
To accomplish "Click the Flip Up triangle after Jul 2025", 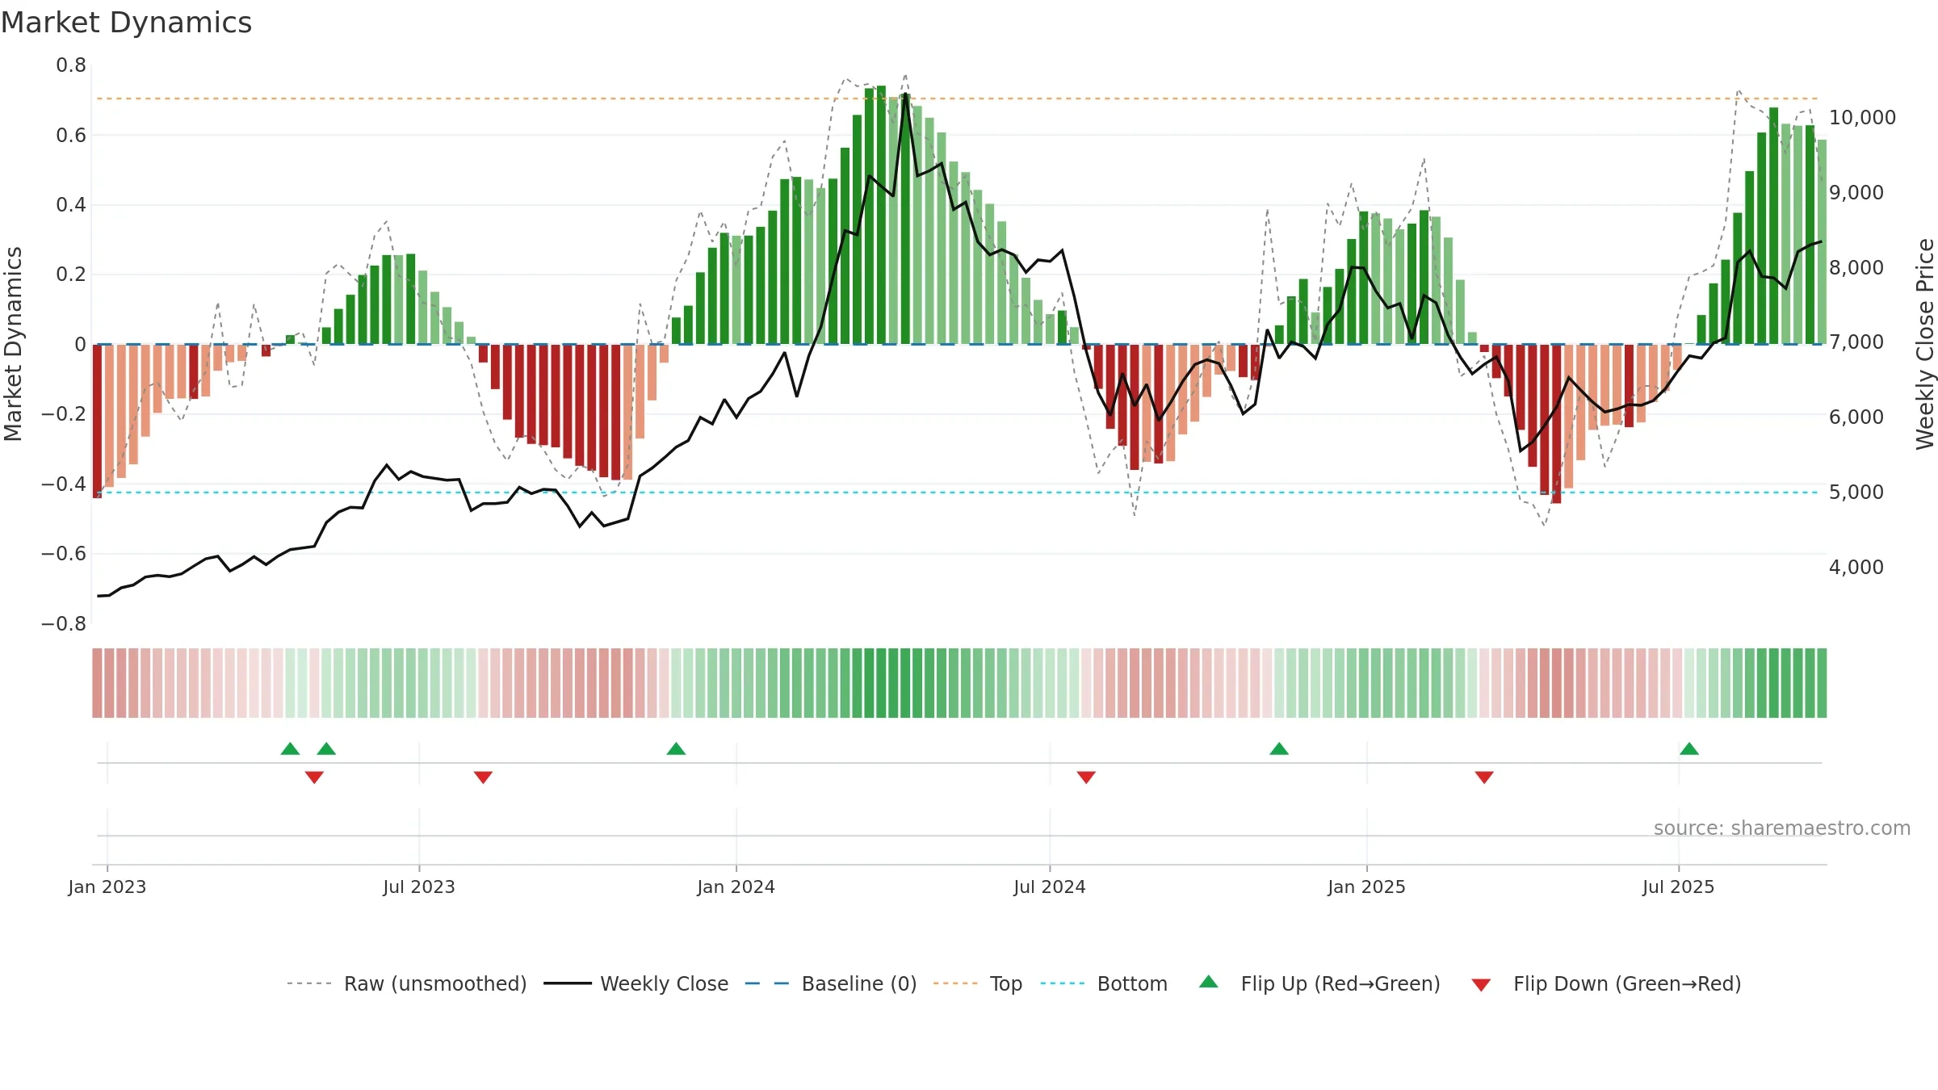I will [1689, 748].
